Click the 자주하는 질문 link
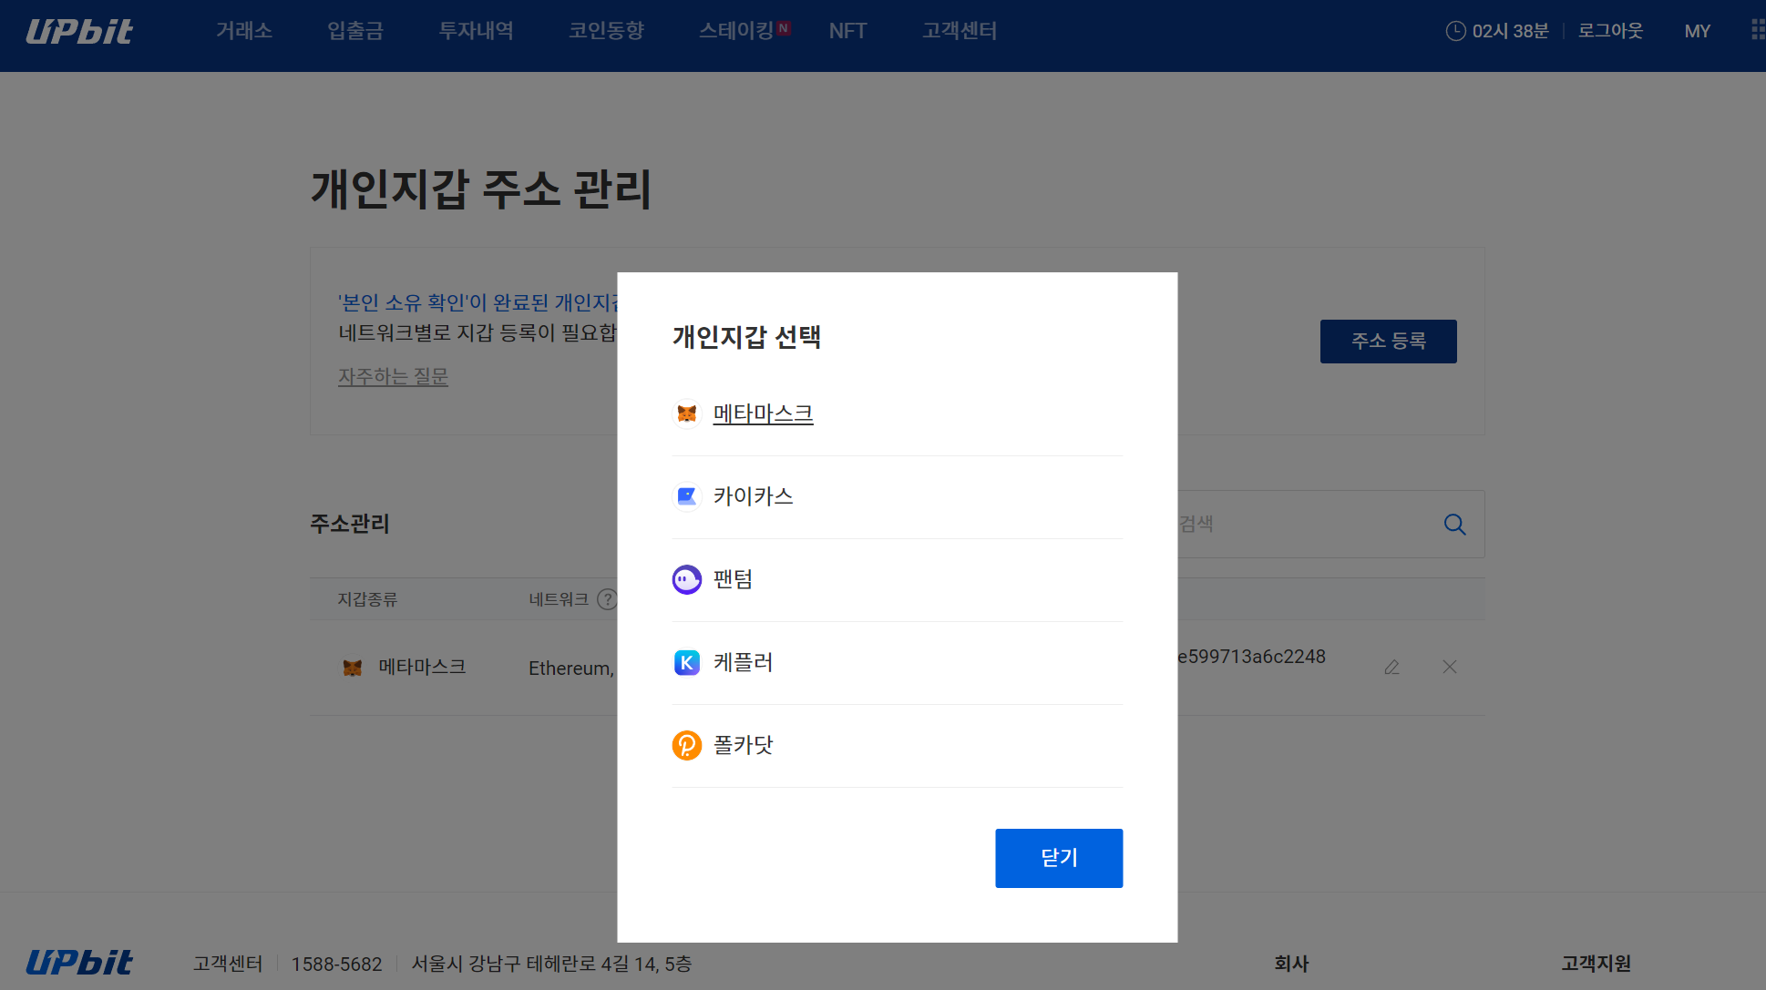The image size is (1766, 990). (393, 376)
